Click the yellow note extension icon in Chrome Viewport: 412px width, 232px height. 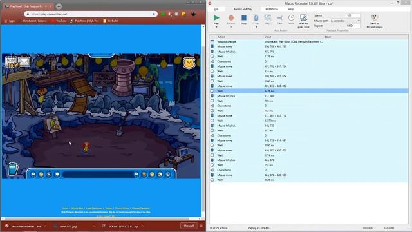pyautogui.click(x=183, y=14)
